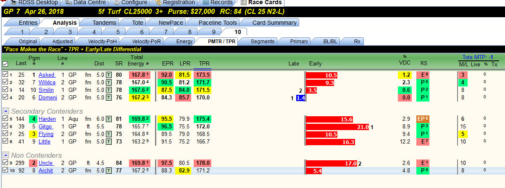505x188 pixels.
Task: Collapse the Non Contenders group
Action: tap(5, 155)
